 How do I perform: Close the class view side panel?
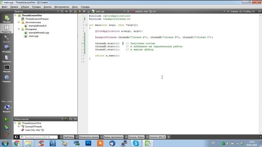pyautogui.click(x=75, y=119)
